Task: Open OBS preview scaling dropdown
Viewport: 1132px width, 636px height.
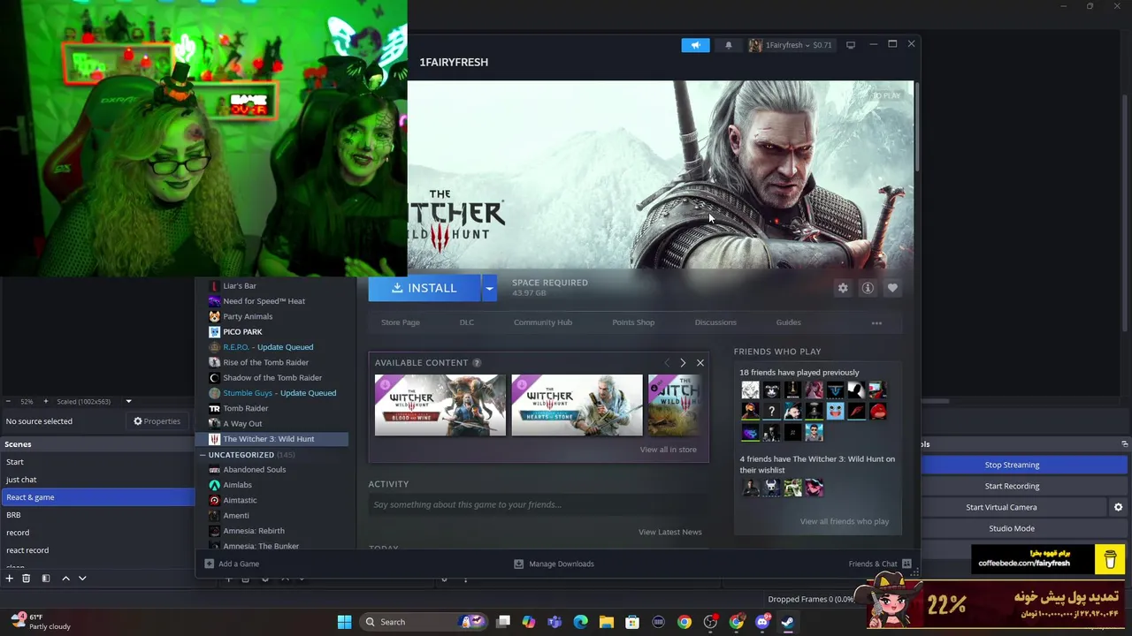Action: 128,401
